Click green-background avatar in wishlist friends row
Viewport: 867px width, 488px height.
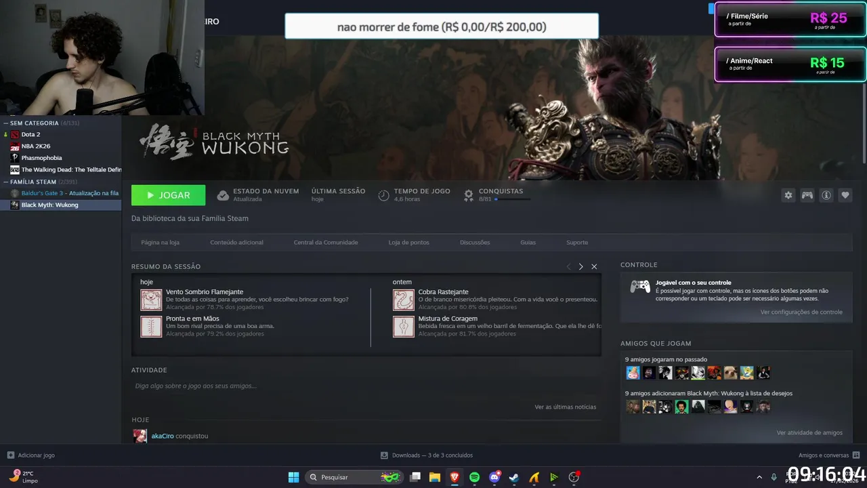coord(681,407)
